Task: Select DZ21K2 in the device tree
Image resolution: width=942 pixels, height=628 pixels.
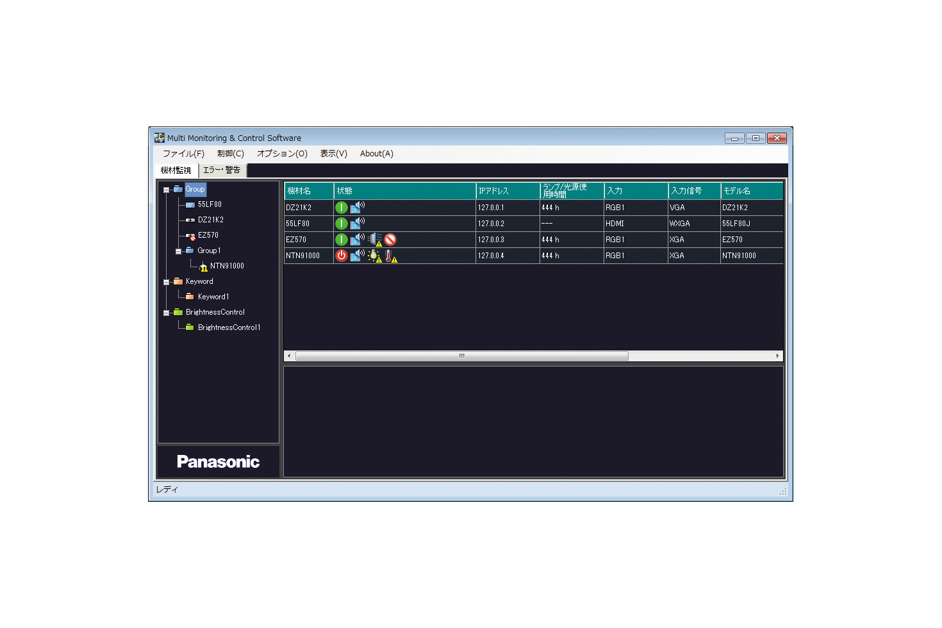Action: [x=211, y=220]
